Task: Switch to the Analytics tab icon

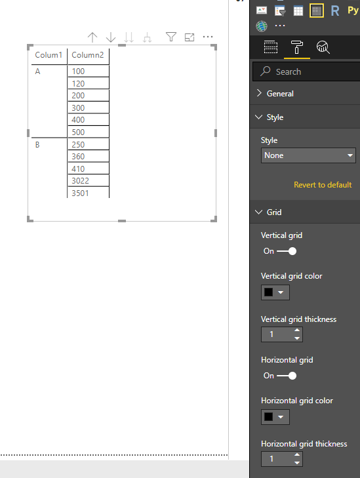Action: pyautogui.click(x=323, y=47)
